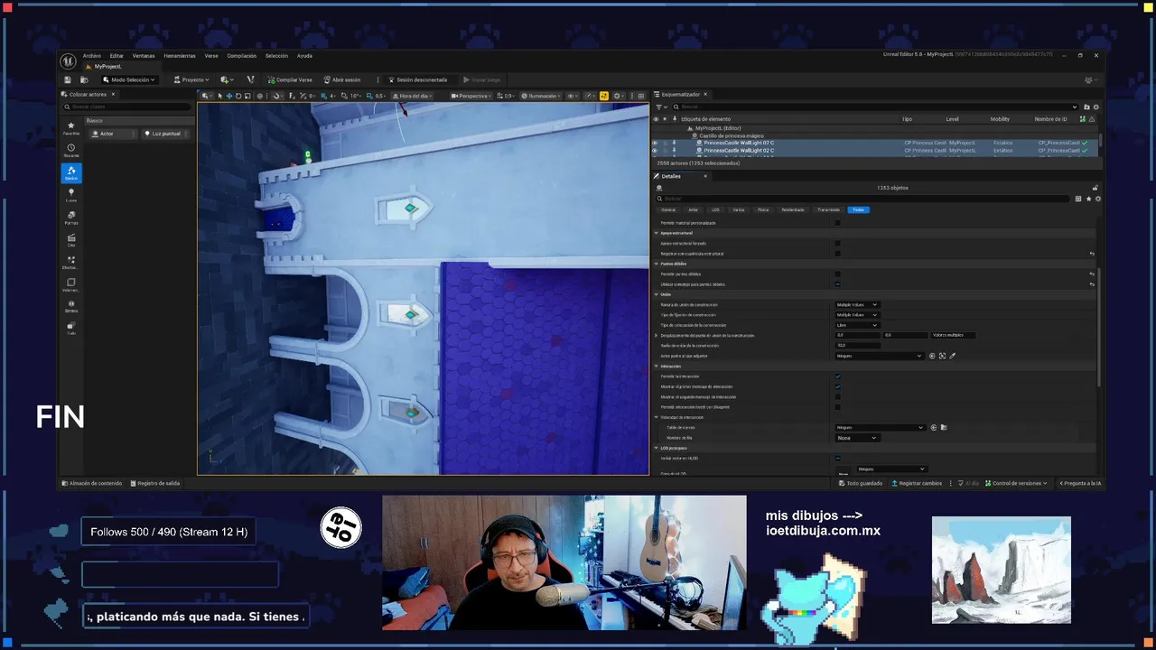Click Compilar Verse button
The image size is (1156, 650).
point(290,79)
